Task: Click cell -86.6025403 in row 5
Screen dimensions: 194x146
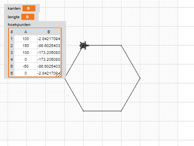Action: 49,67
